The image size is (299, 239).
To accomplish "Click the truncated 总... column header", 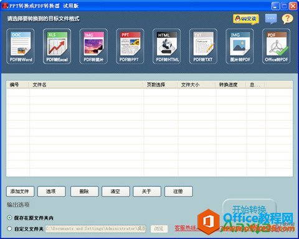I will (x=256, y=85).
